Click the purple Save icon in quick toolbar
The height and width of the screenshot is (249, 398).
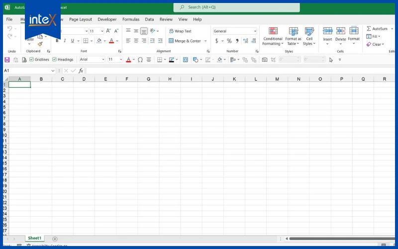coord(7,60)
